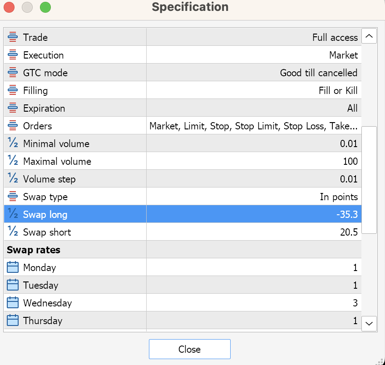Image resolution: width=385 pixels, height=365 pixels.
Task: Click the Swap type row icon
Action: tap(13, 197)
